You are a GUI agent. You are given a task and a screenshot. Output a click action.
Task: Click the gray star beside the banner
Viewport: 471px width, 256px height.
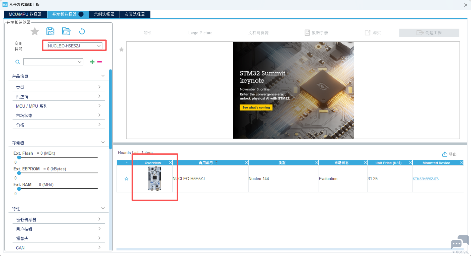click(x=122, y=49)
